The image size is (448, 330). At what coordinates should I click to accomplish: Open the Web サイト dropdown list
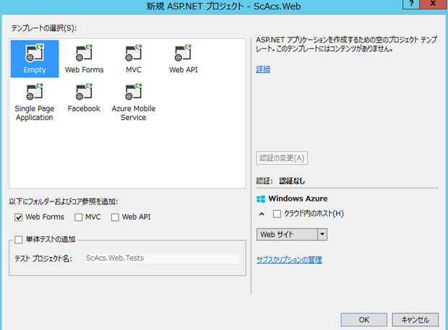click(292, 235)
